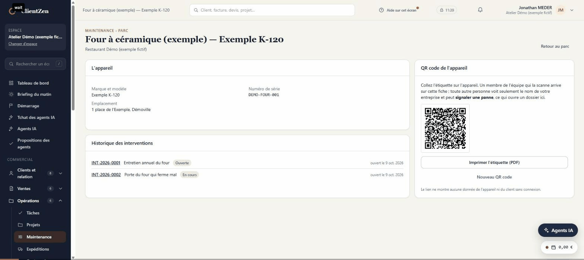Click Nouveau QR code button
This screenshot has height=260, width=584.
click(494, 177)
